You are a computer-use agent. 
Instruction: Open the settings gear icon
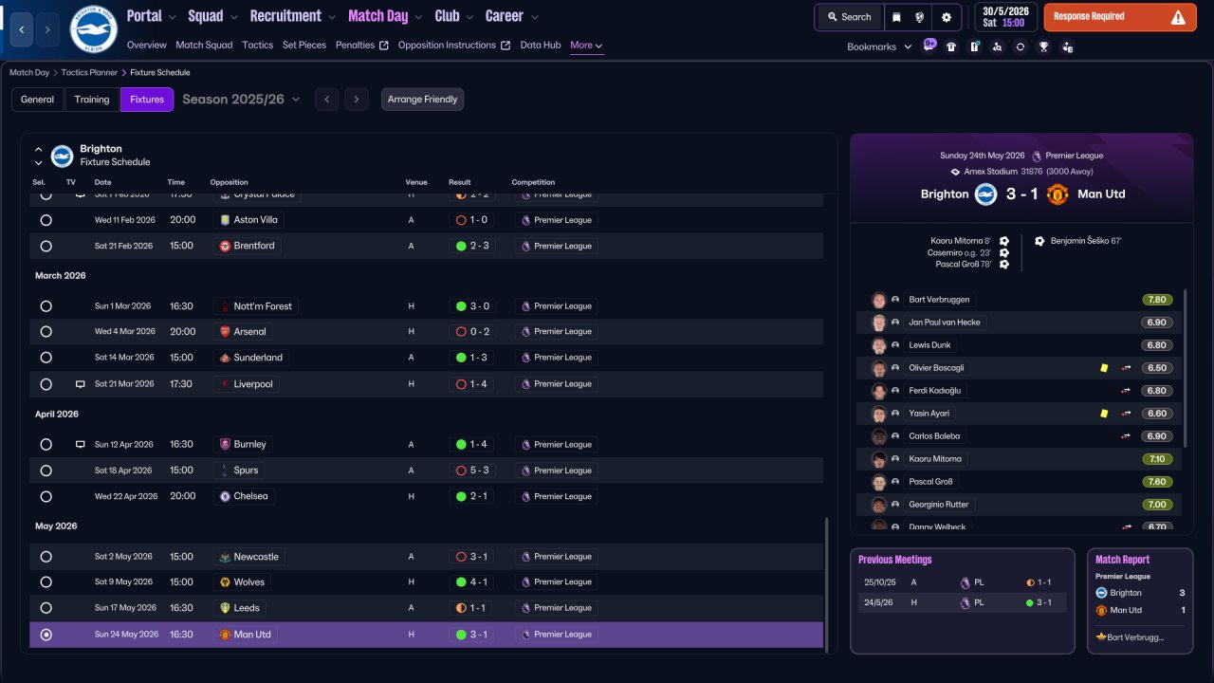[x=946, y=17]
